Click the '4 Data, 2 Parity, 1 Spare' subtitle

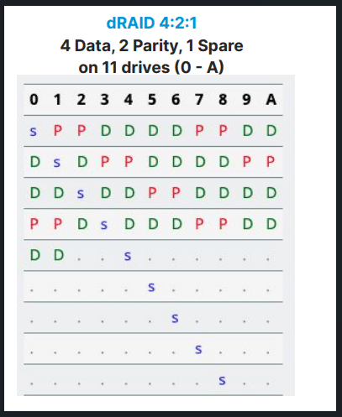[x=151, y=45]
